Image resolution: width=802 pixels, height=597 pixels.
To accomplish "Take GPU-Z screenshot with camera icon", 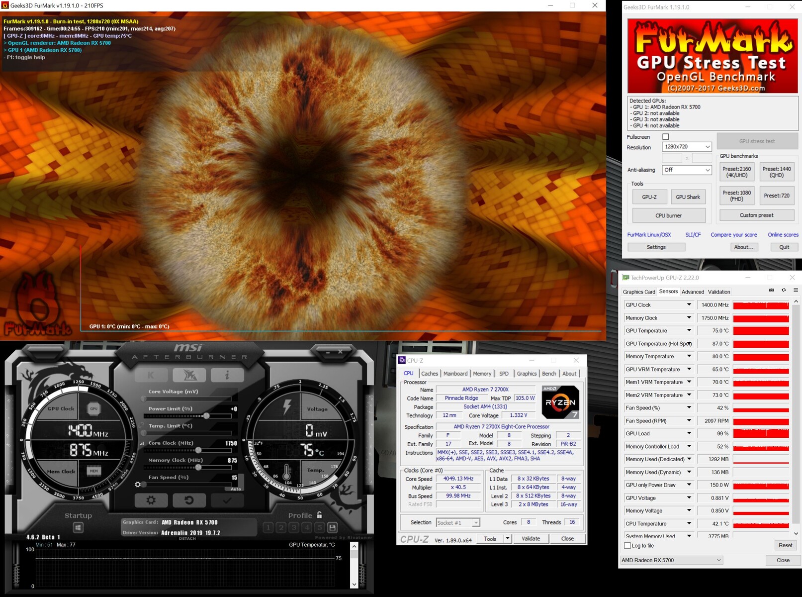I will (x=772, y=290).
